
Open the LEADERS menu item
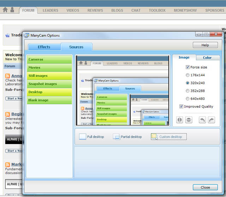click(x=50, y=10)
